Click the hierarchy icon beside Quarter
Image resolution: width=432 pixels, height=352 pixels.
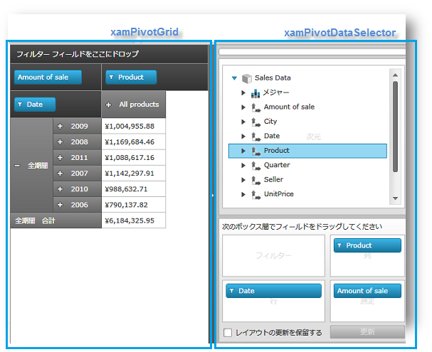(255, 166)
